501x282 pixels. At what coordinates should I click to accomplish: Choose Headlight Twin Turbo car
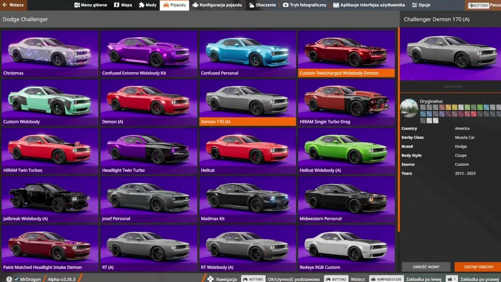click(x=149, y=151)
